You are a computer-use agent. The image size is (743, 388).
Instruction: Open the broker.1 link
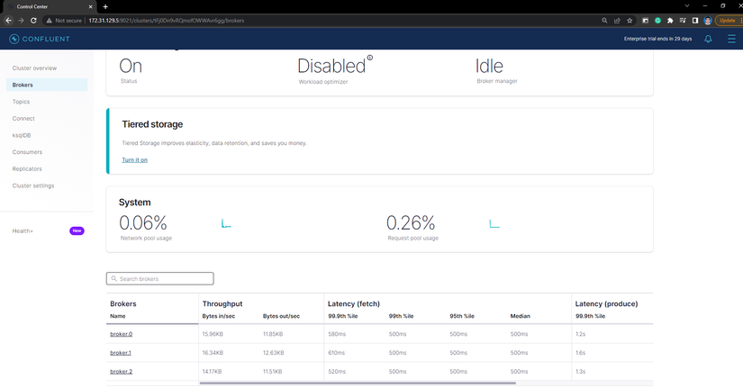[x=121, y=353]
